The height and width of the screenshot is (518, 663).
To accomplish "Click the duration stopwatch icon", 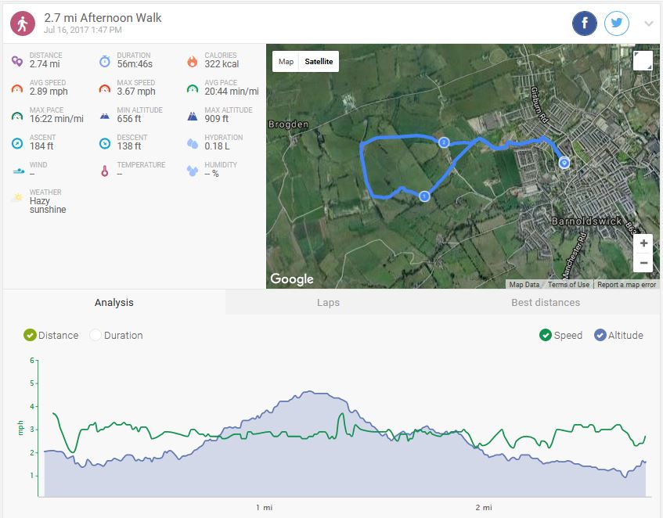I will tap(104, 61).
